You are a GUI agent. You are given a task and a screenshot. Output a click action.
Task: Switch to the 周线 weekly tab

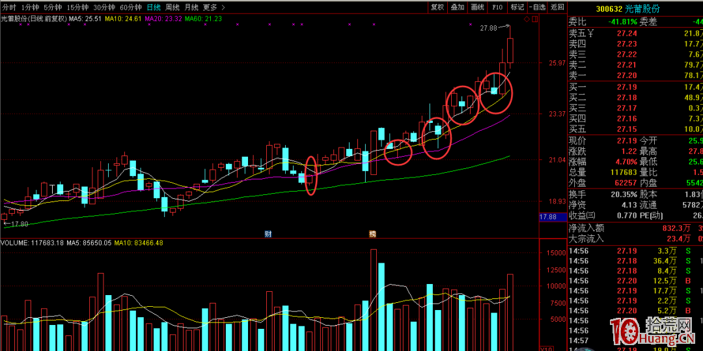point(172,7)
